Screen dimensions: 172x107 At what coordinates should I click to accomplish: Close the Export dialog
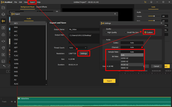point(115,14)
